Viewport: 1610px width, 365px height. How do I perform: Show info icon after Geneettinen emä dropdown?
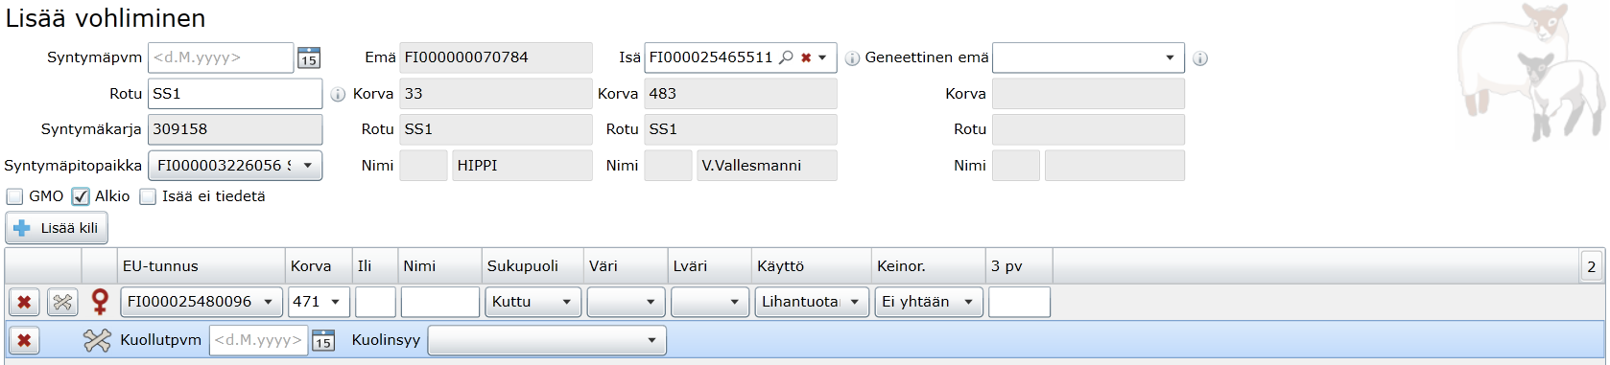[1199, 58]
